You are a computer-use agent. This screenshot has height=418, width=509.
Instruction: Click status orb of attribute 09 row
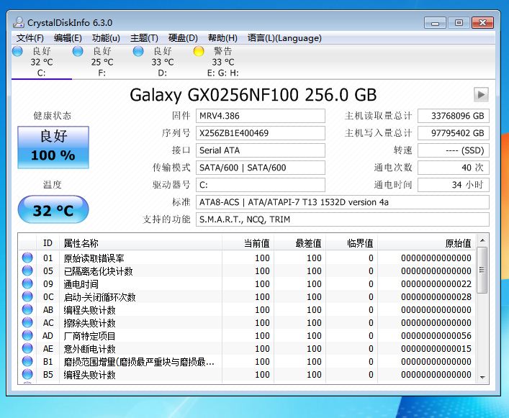27,283
